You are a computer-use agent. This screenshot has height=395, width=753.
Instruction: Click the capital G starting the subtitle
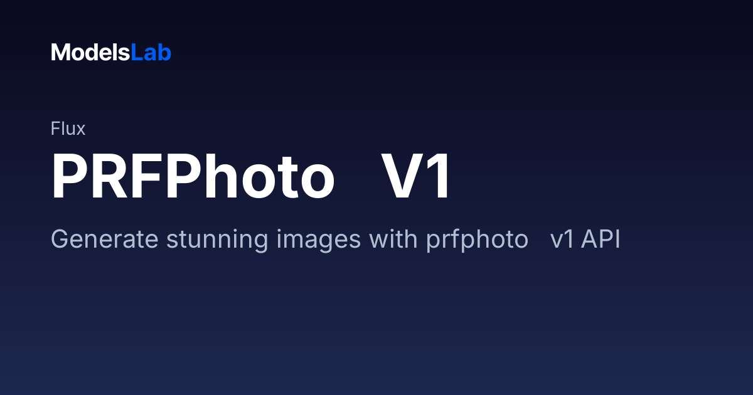(x=59, y=240)
